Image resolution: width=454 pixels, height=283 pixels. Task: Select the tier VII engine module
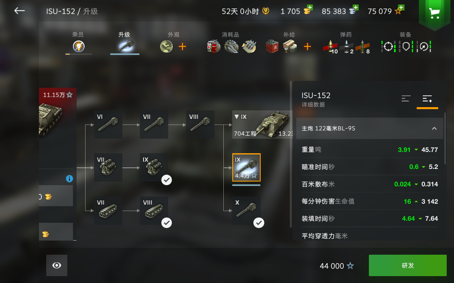108,167
